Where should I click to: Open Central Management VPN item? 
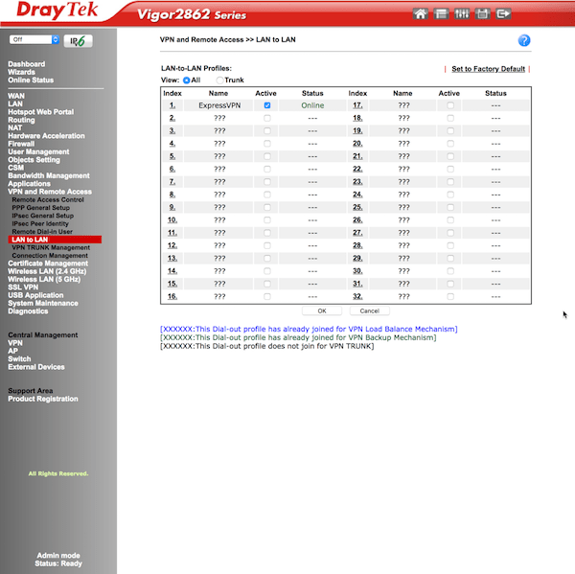(15, 343)
